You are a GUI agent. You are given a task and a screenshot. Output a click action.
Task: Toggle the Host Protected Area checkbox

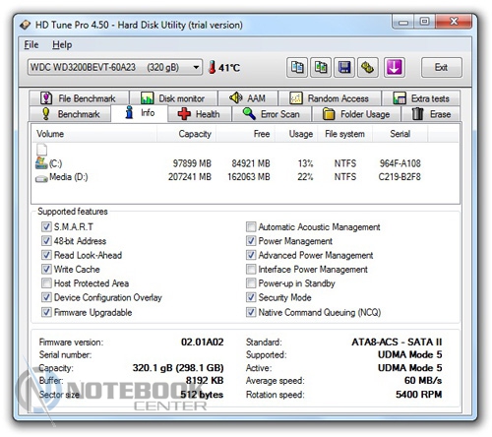pos(46,283)
